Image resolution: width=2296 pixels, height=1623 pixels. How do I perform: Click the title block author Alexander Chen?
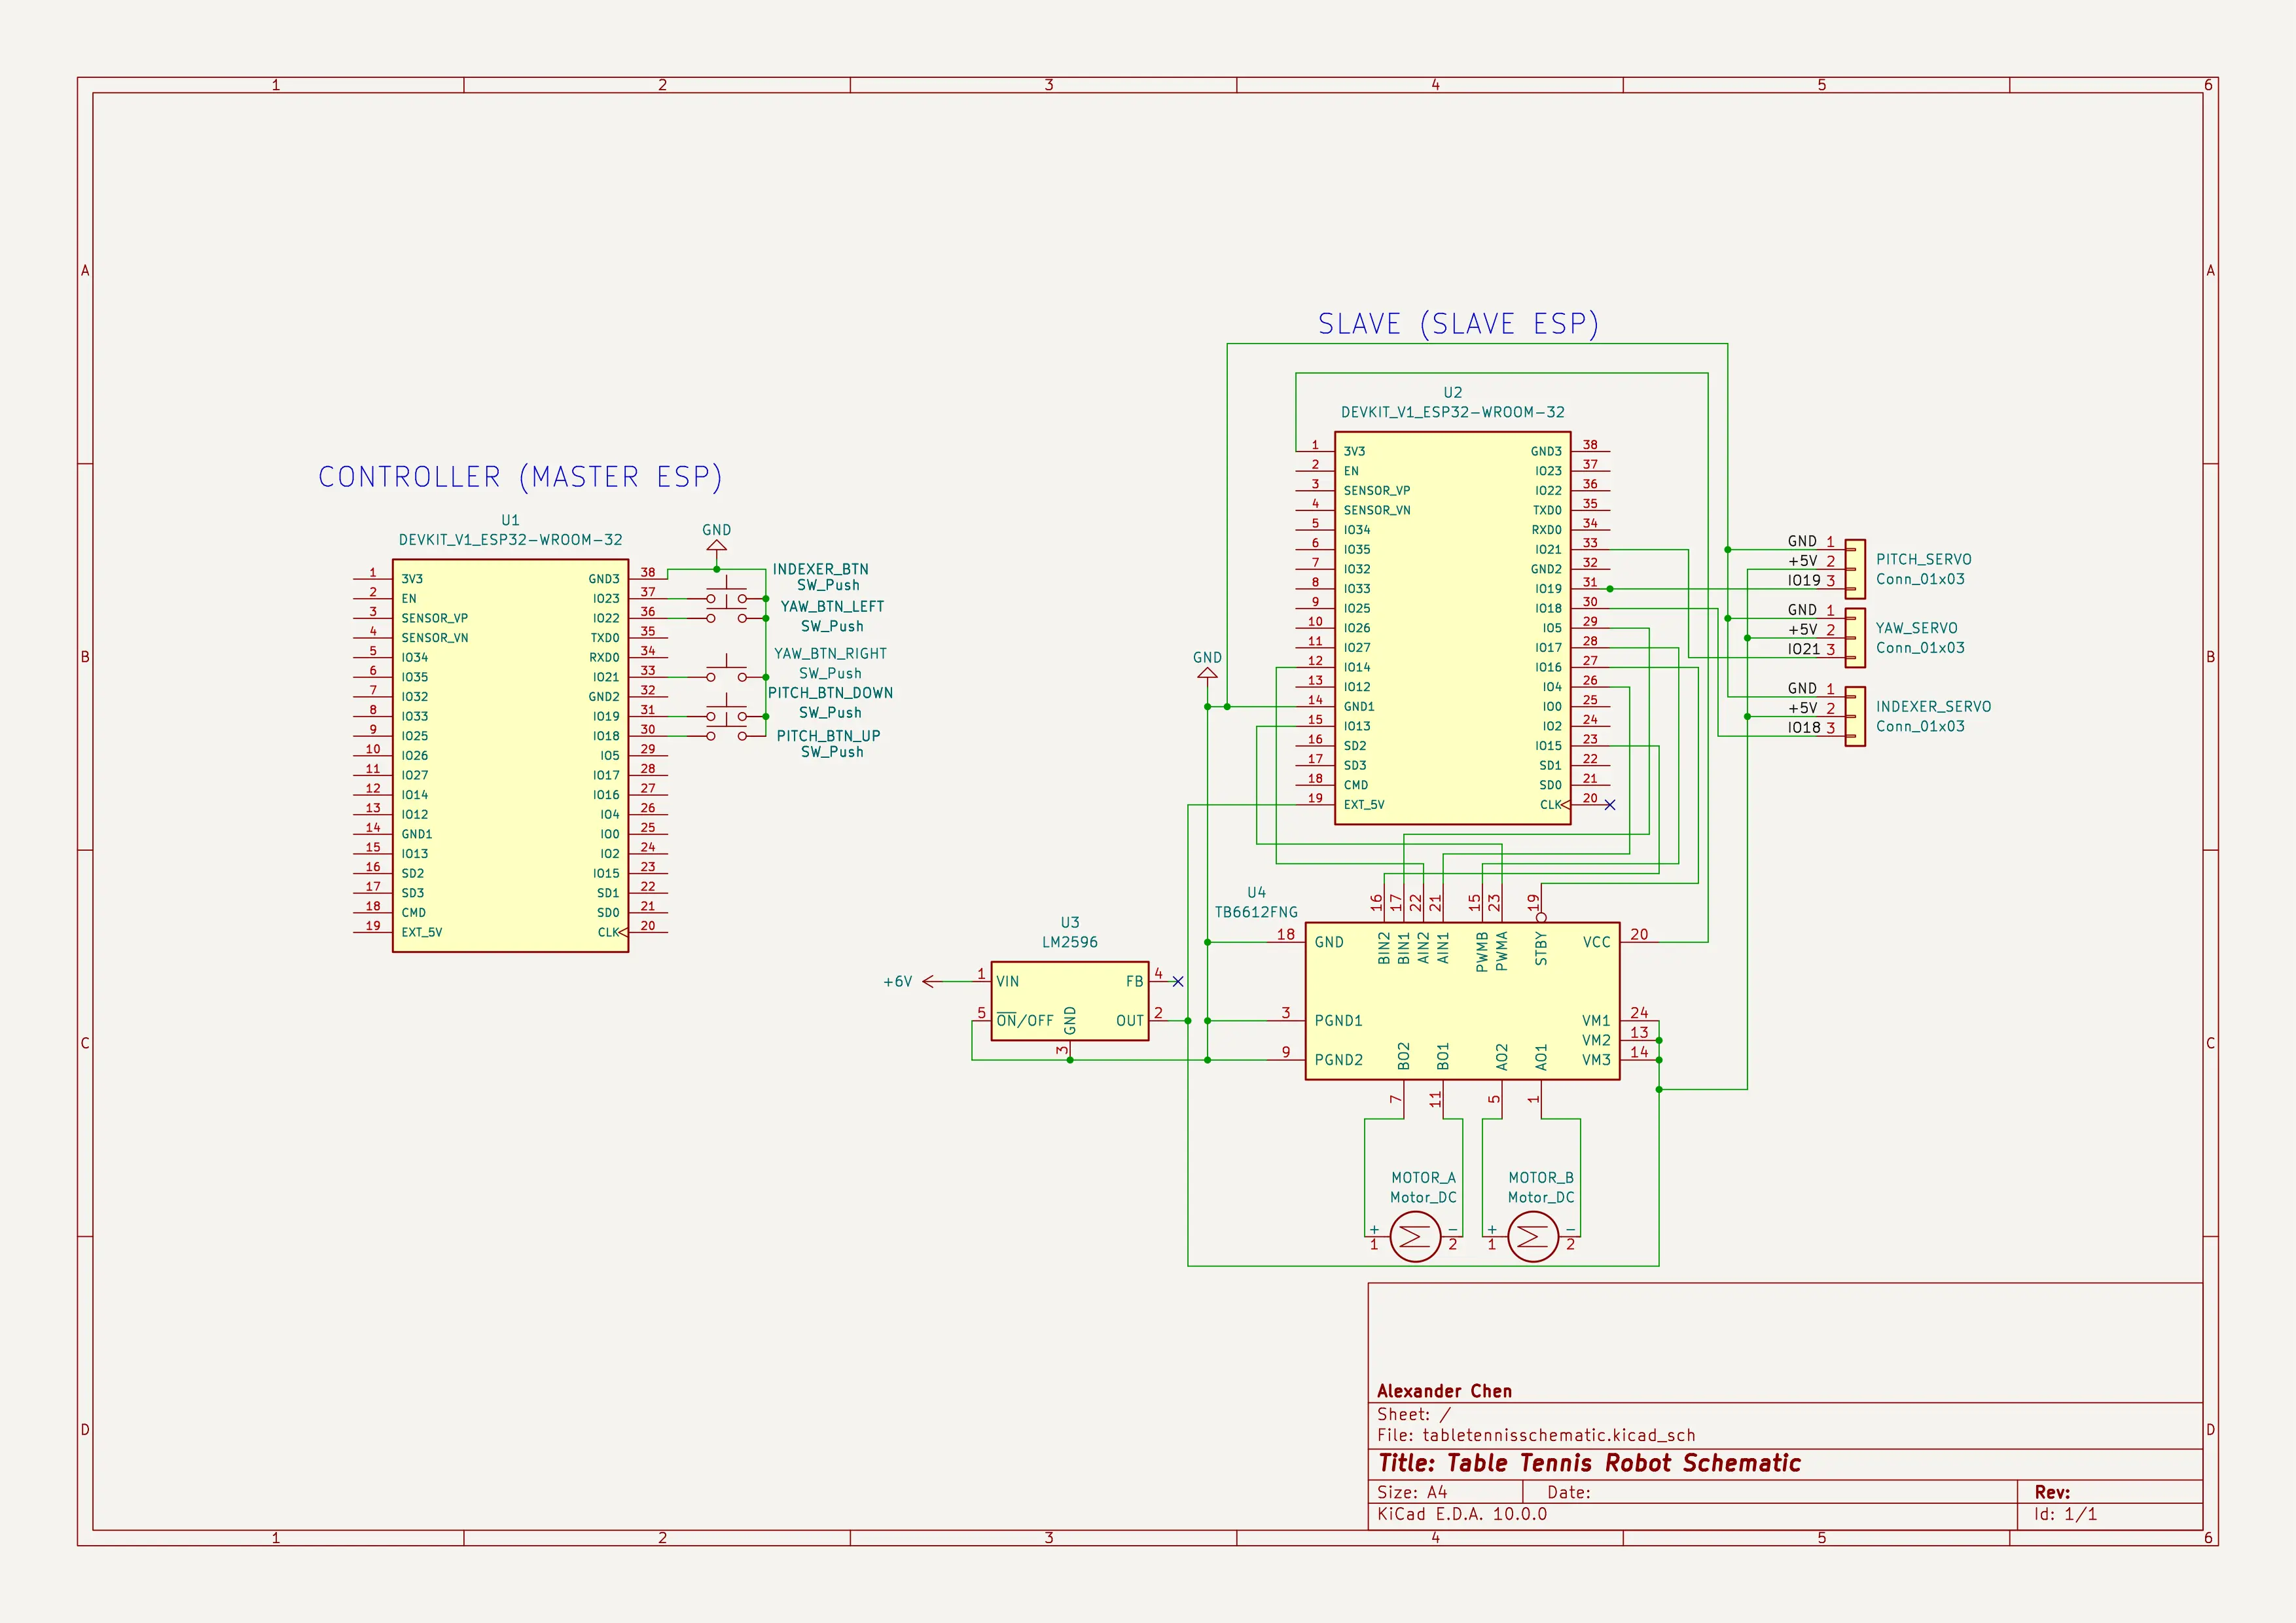(1444, 1391)
